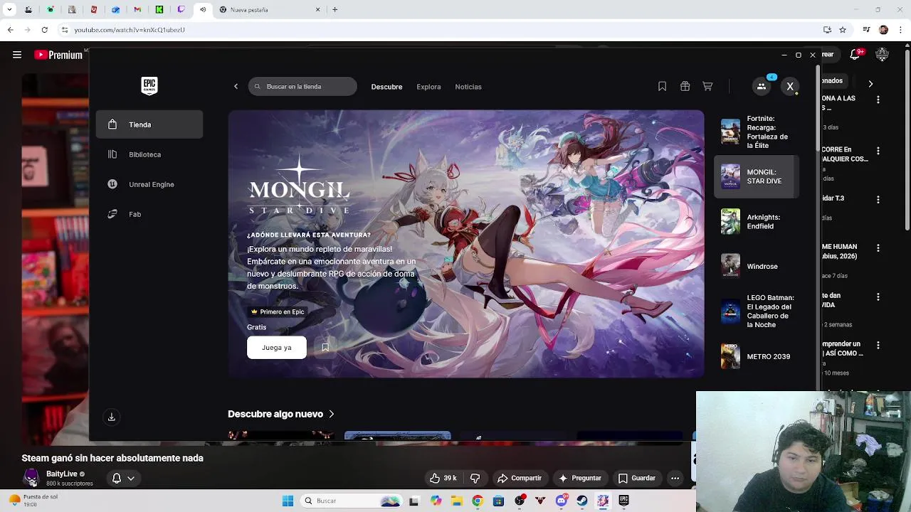The image size is (911, 512).
Task: Open the pinned Twitch tab
Action: click(x=181, y=10)
